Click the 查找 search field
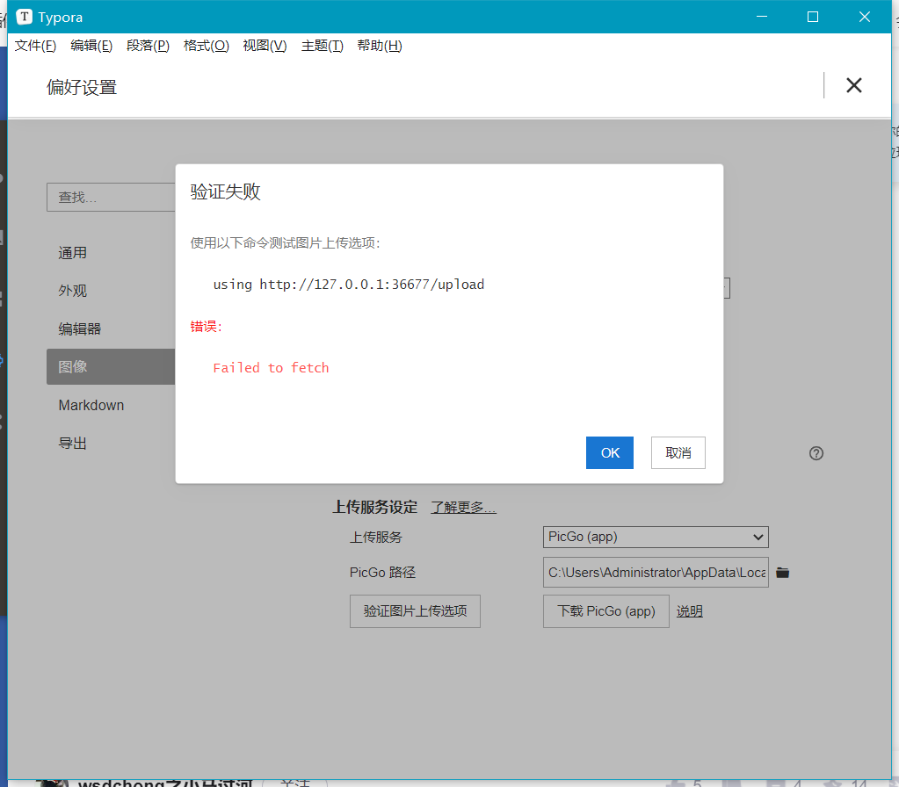Viewport: 899px width, 787px height. point(112,197)
